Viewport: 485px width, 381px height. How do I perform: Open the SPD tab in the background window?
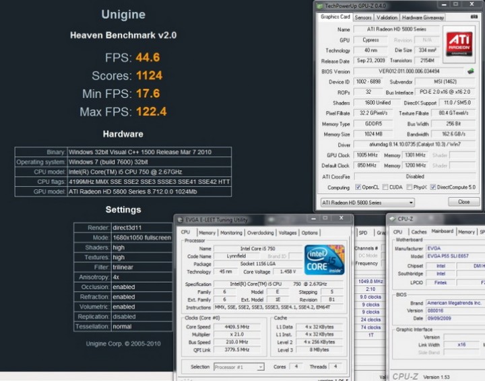click(x=363, y=233)
